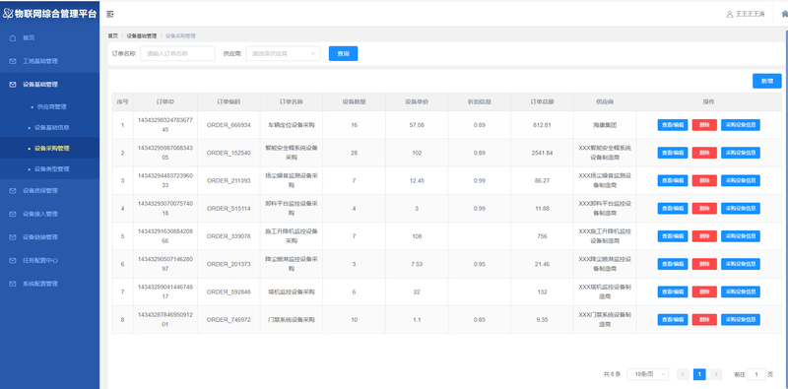Open 供应商管理 submenu item
This screenshot has height=389, width=788.
50,106
